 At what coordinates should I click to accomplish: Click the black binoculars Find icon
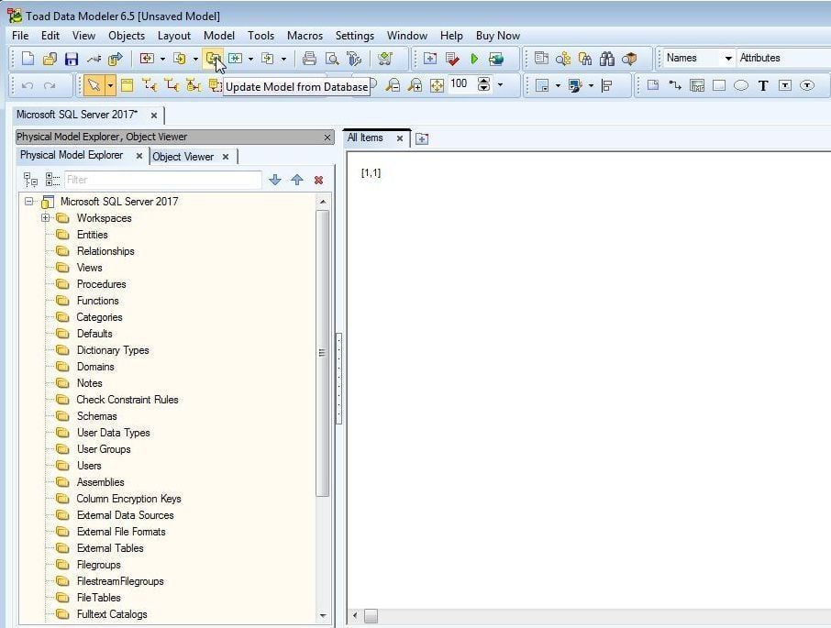point(607,59)
